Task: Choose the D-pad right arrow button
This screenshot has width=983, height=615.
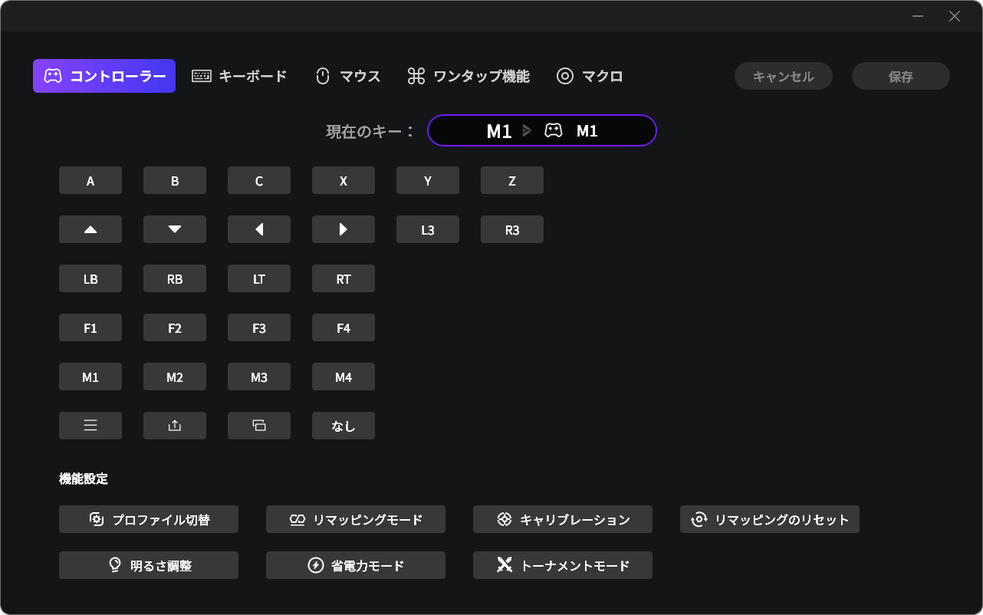Action: (344, 229)
